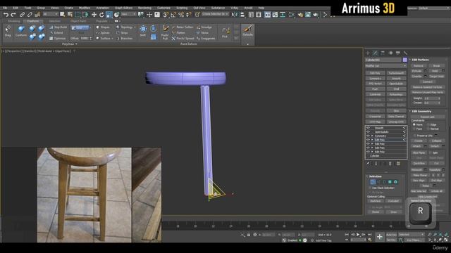Image resolution: width=451 pixels, height=253 pixels.
Task: Toggle the Percent Snap icon
Action: tap(181, 14)
